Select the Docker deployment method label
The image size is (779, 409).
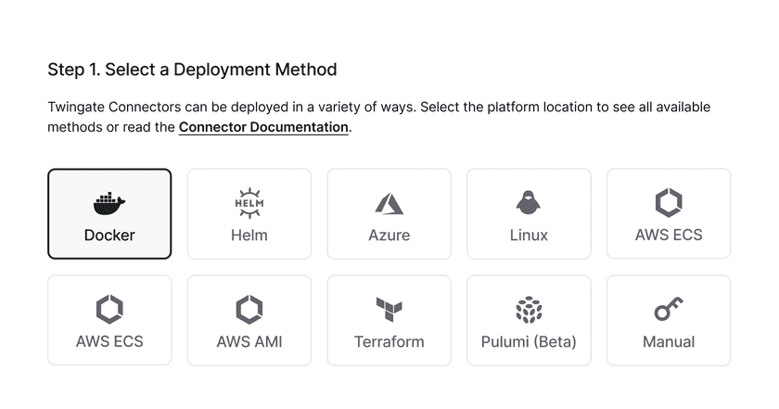pos(109,236)
